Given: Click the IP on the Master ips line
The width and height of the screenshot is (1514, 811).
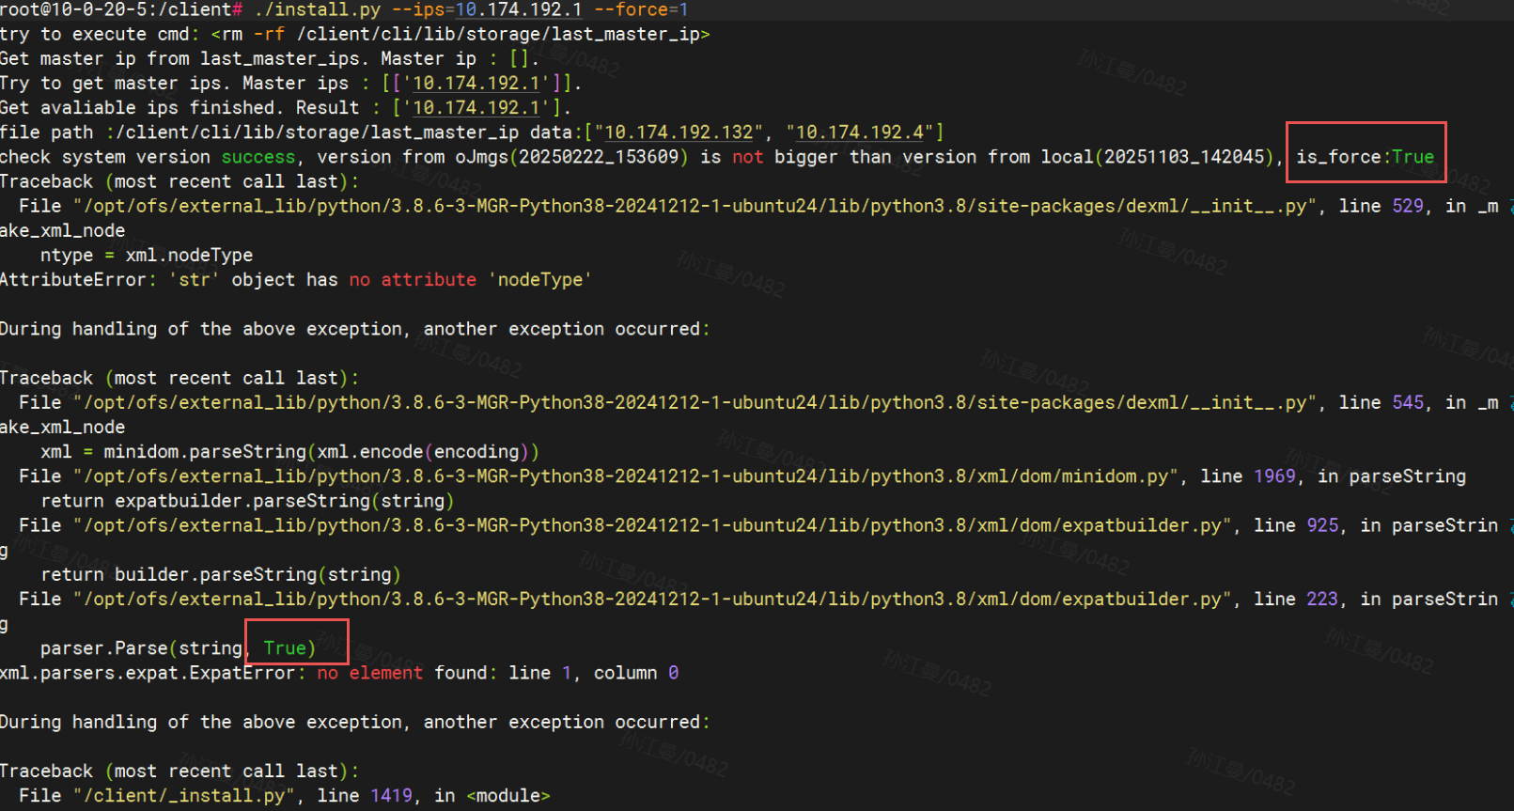Looking at the screenshot, I should 476,84.
